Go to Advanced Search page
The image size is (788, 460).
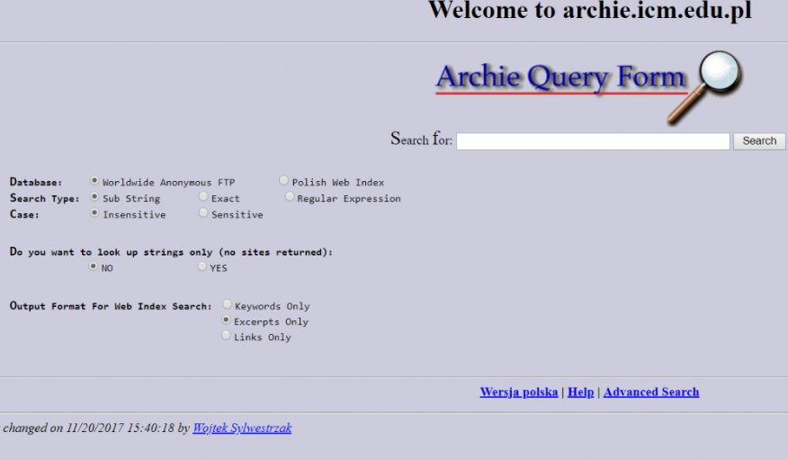tap(650, 392)
